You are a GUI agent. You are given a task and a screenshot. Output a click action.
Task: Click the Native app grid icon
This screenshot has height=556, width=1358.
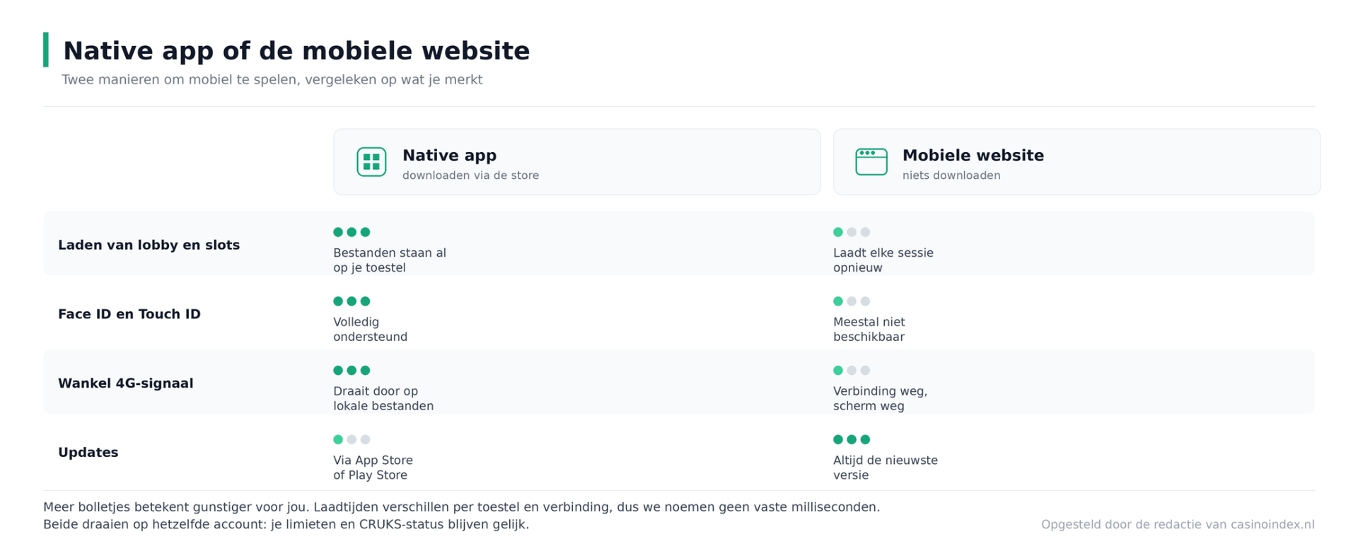[x=371, y=162]
